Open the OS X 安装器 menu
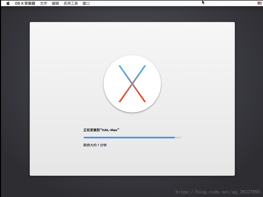 (x=25, y=3)
